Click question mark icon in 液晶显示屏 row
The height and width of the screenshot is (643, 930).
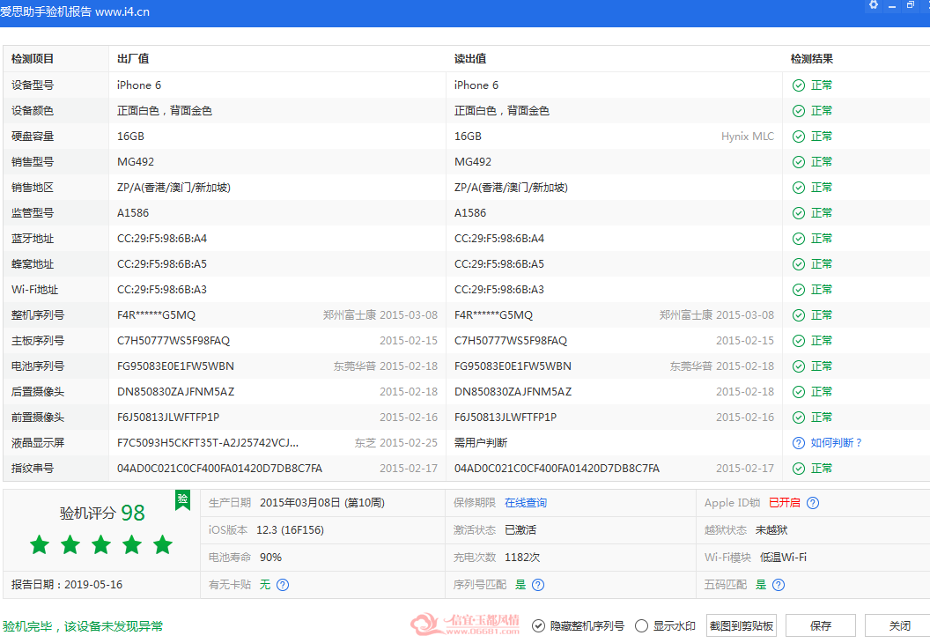(798, 443)
